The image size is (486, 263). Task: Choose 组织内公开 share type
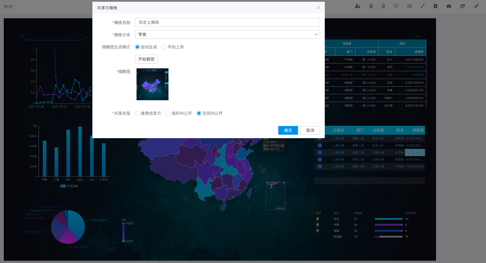tap(179, 113)
